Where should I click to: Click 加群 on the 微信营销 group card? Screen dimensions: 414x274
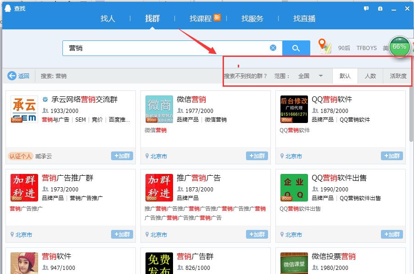256,156
